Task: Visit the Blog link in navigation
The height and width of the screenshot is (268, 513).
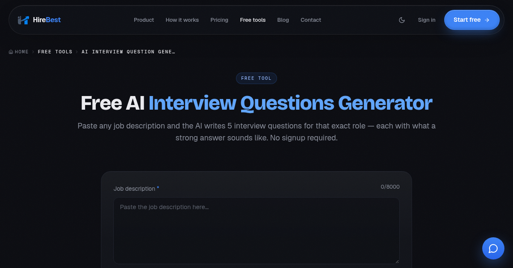Action: pos(283,20)
